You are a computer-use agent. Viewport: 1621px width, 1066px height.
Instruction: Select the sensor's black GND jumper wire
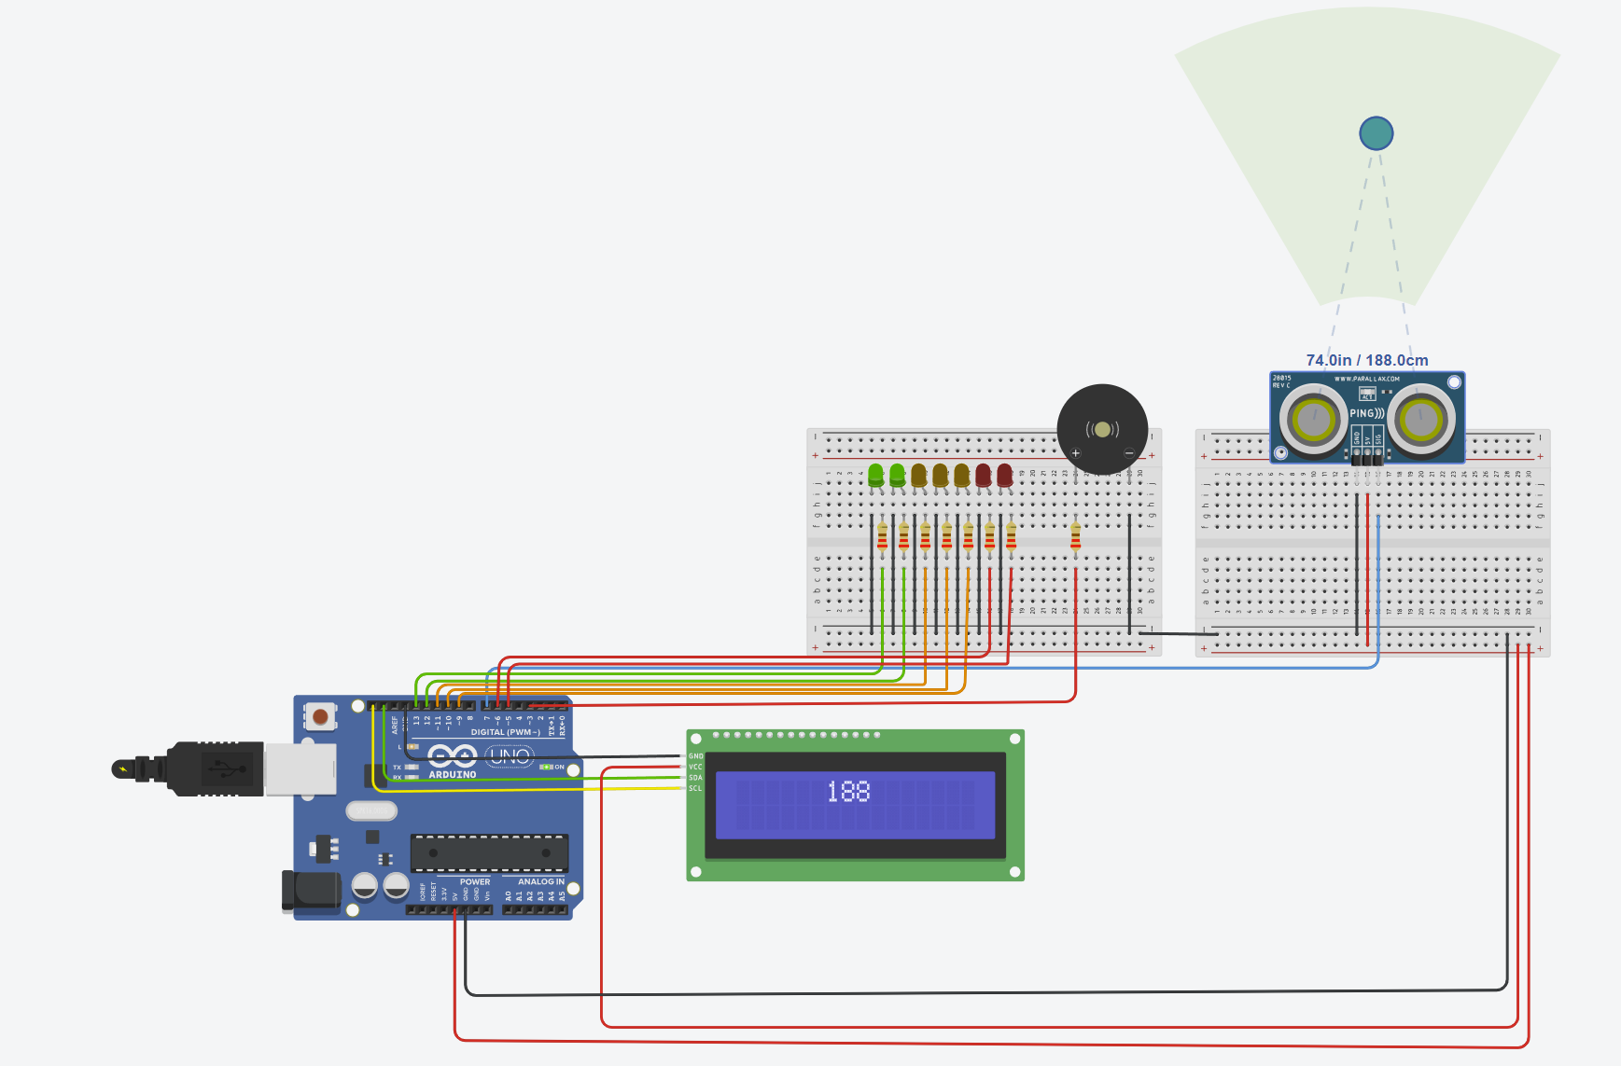click(x=1357, y=564)
